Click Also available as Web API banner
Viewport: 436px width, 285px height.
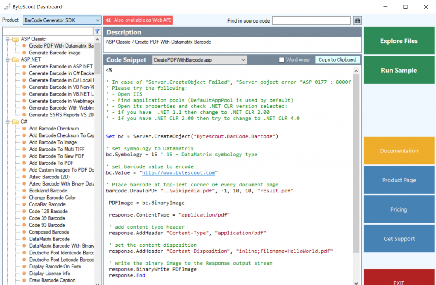138,20
